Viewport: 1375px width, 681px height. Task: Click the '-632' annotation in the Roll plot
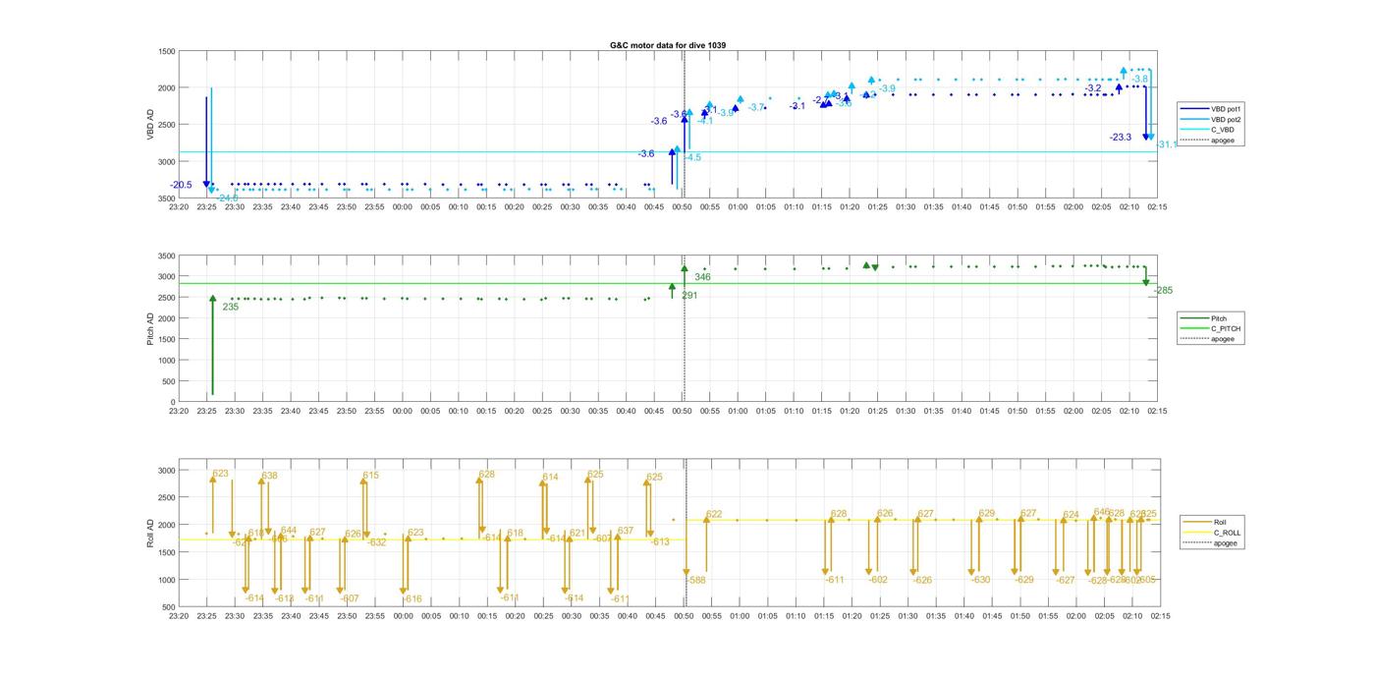tap(377, 542)
